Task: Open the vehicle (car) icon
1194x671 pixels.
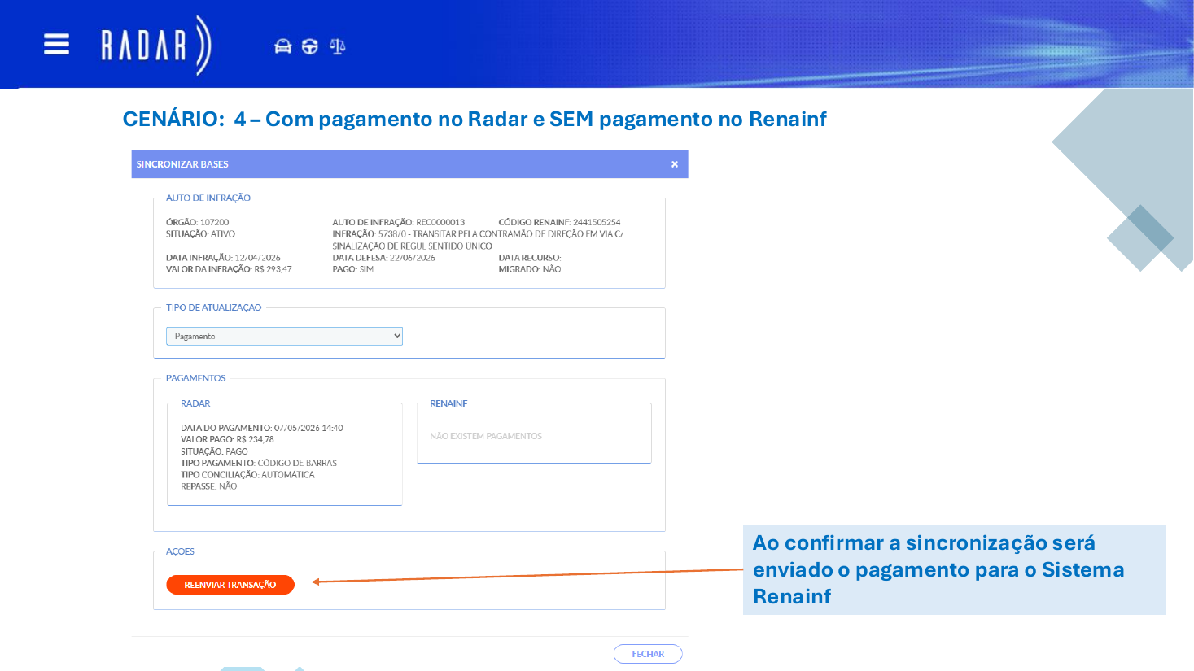Action: tap(282, 46)
